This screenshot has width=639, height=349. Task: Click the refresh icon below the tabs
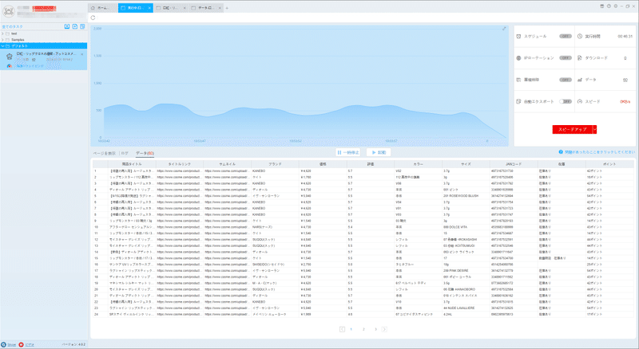click(93, 18)
